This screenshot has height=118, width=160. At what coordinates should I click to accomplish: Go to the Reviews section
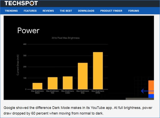(x=48, y=11)
